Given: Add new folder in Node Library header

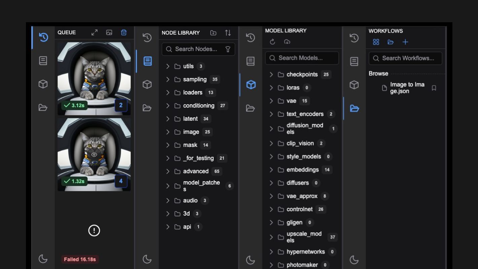Looking at the screenshot, I should [x=213, y=33].
